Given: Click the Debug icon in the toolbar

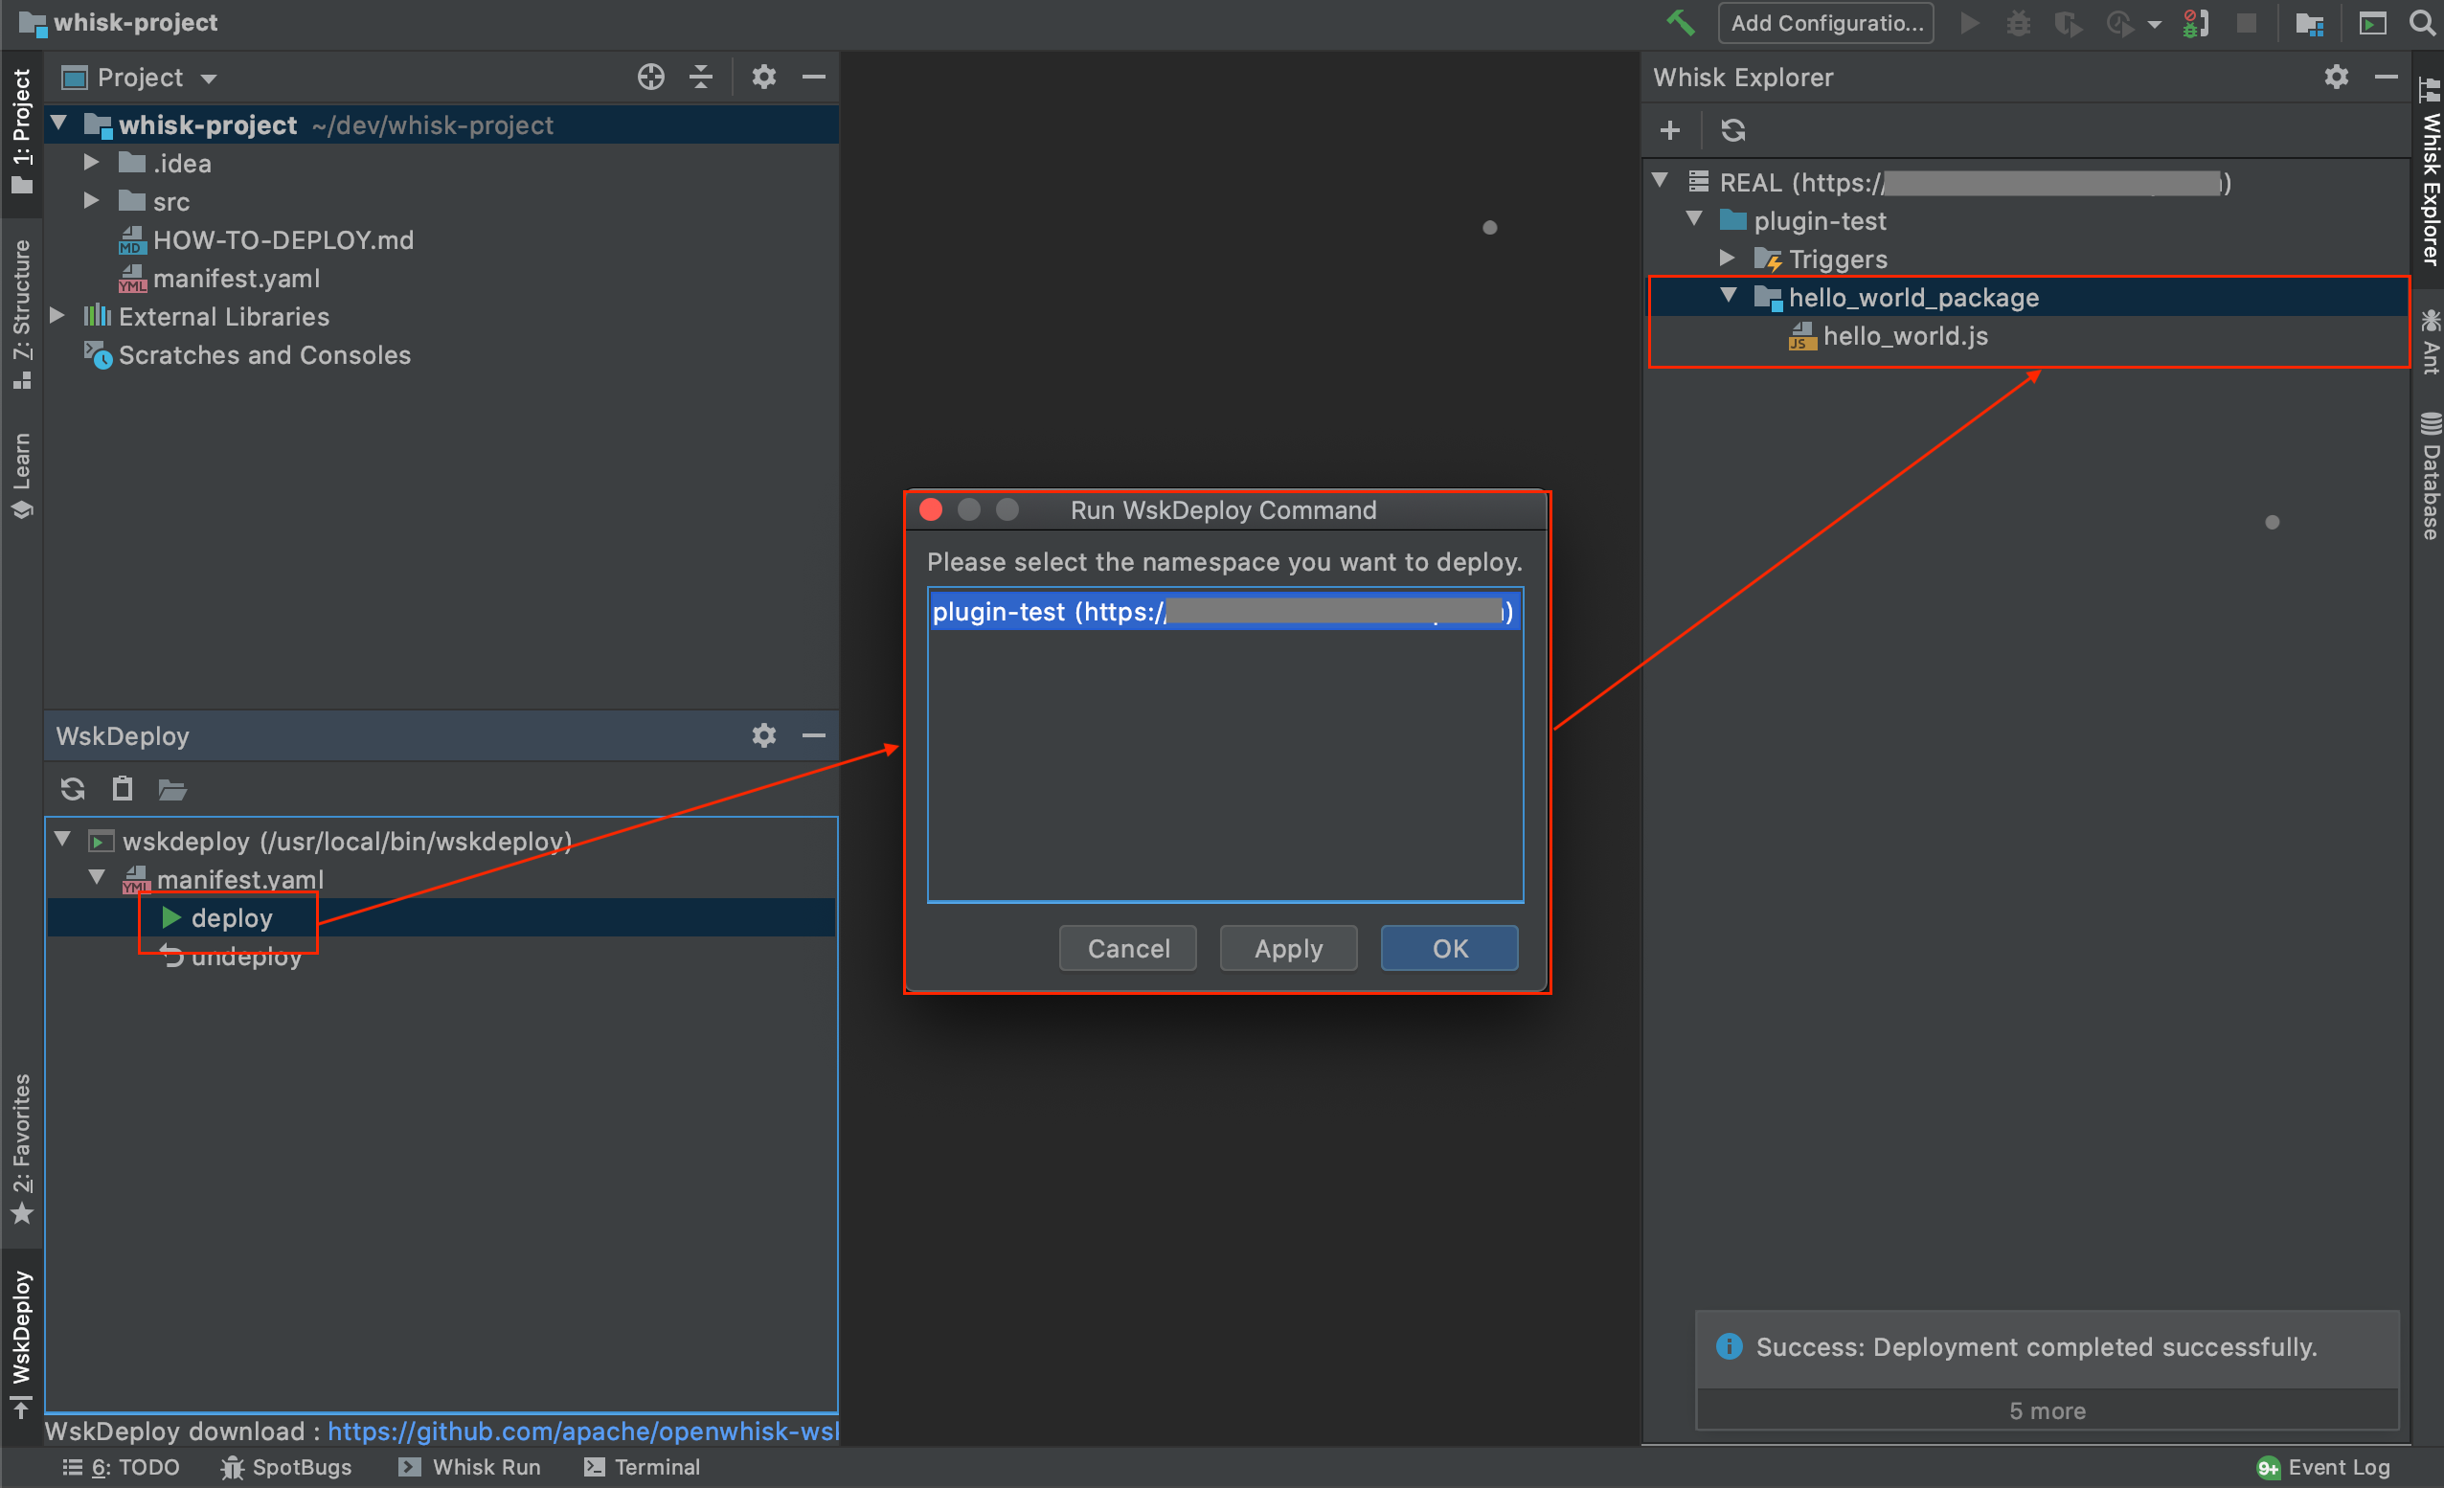Looking at the screenshot, I should 2019,23.
